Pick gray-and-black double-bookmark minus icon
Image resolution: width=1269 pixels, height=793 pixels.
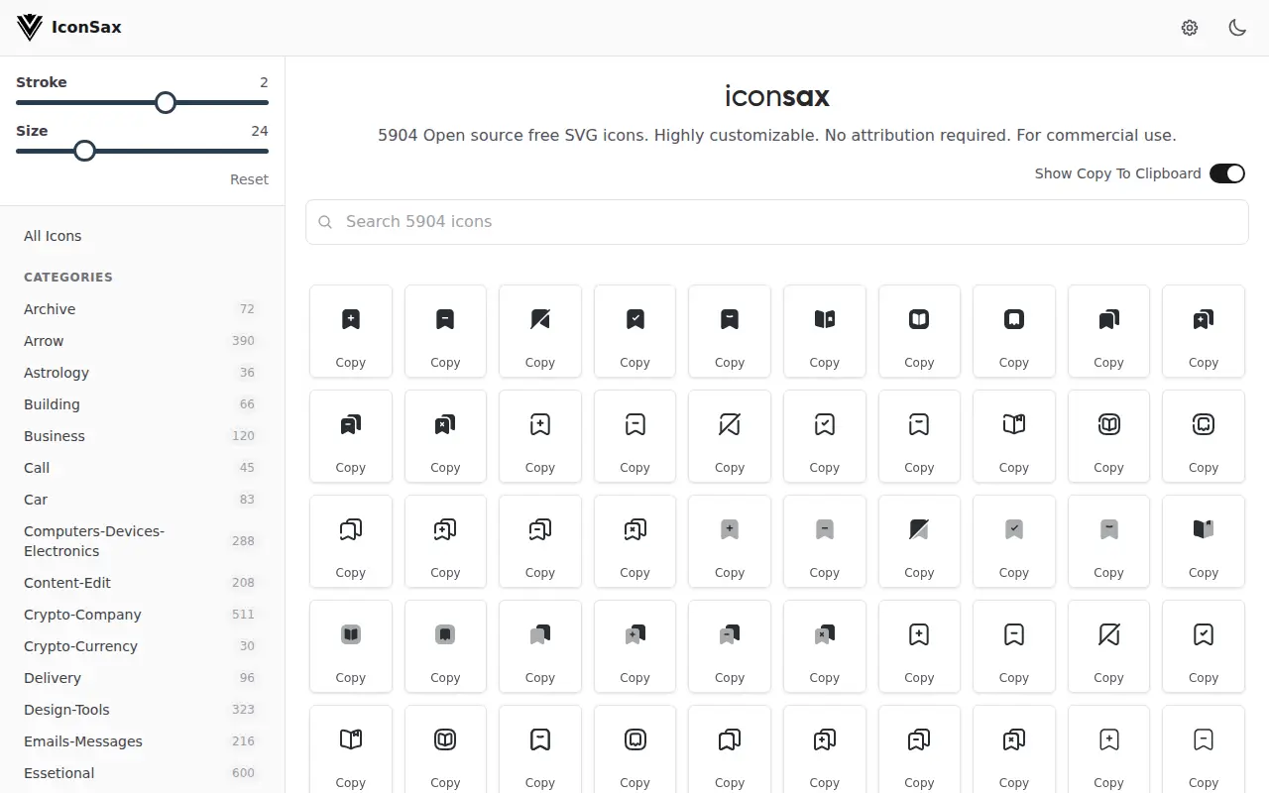(x=730, y=634)
